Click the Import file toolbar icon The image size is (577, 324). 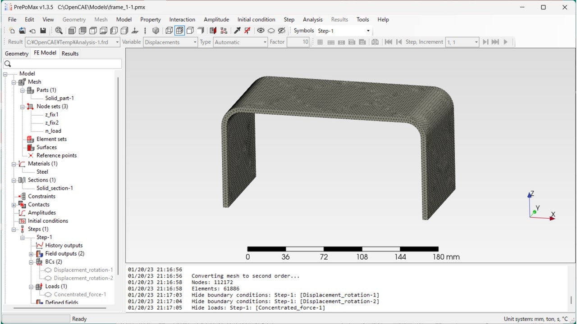coord(32,31)
